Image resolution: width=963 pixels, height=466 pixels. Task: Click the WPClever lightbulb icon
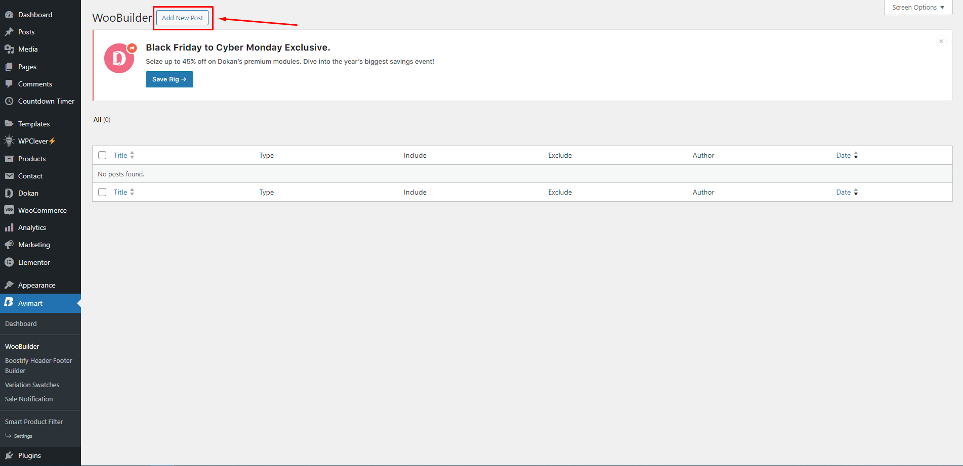(9, 141)
